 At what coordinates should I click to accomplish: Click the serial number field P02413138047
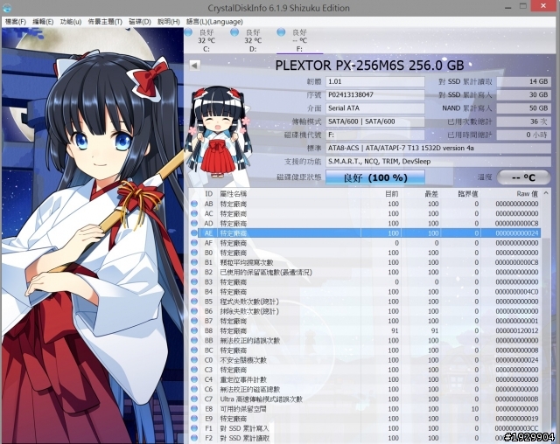coord(375,95)
